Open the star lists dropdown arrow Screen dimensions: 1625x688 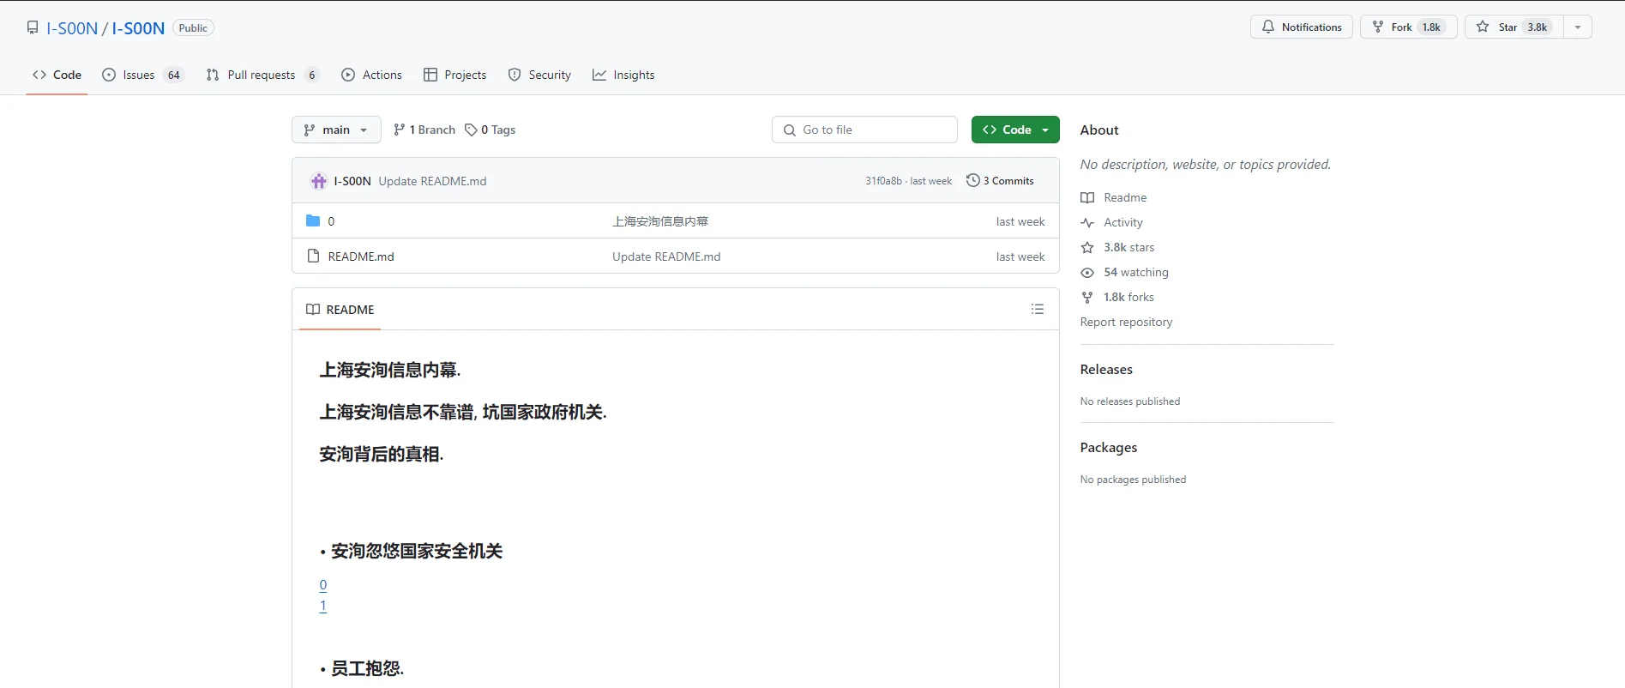(1578, 27)
